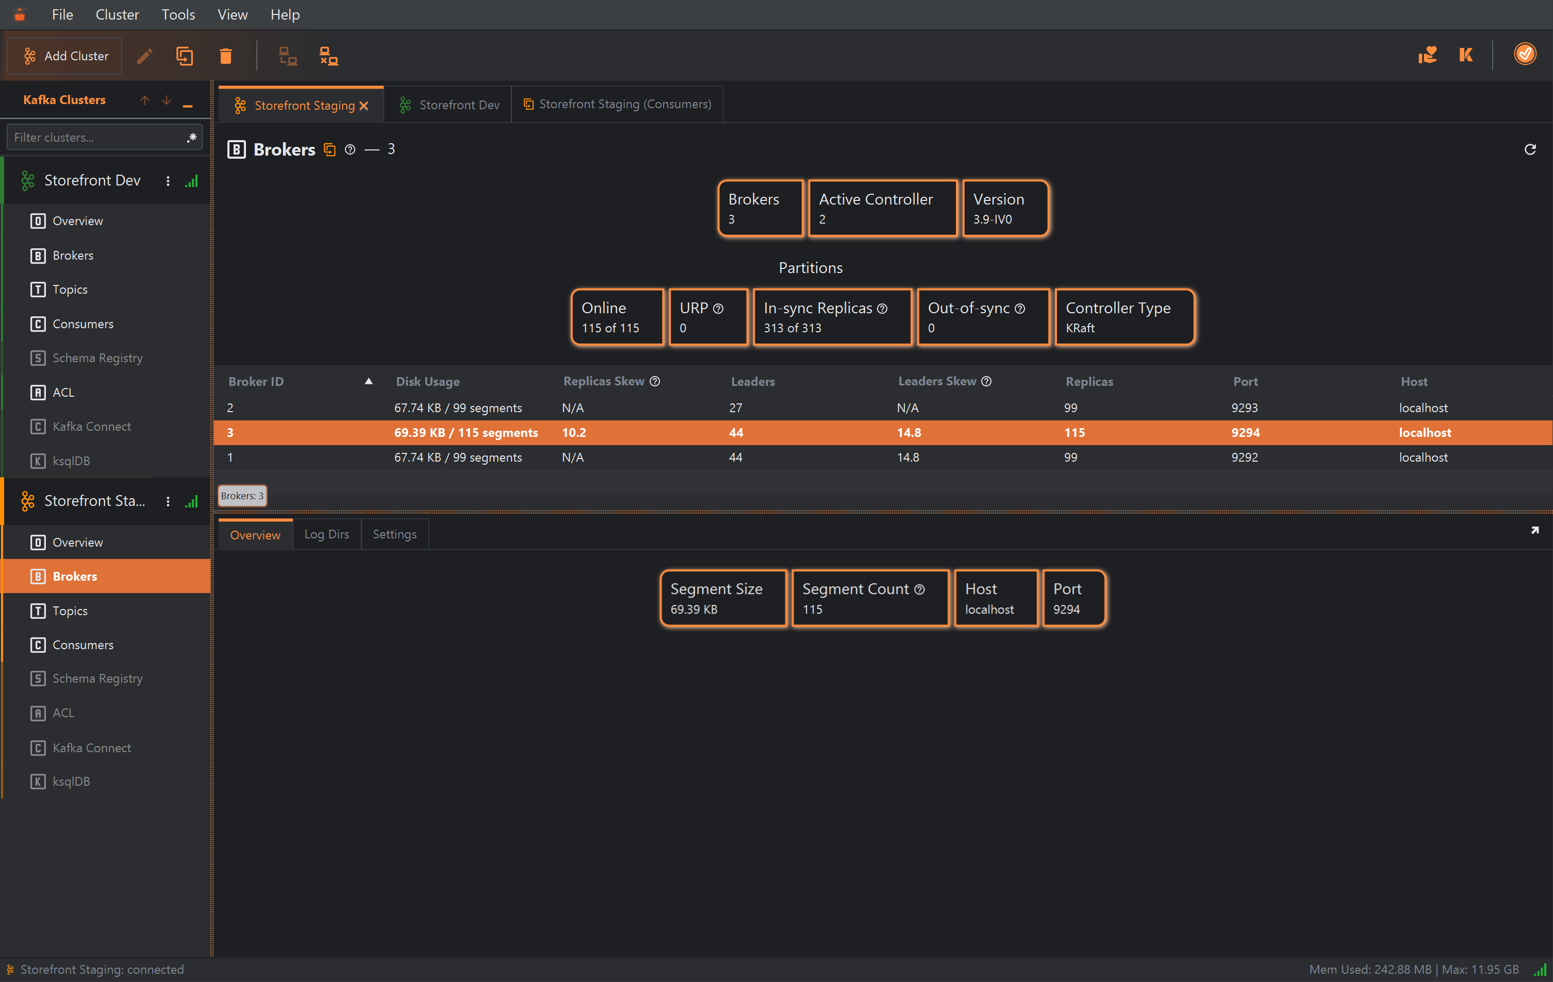The height and width of the screenshot is (982, 1553).
Task: Click the orange checkmark circle icon
Action: (1525, 54)
